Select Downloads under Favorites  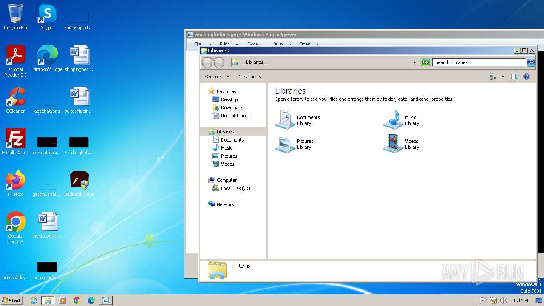[232, 108]
